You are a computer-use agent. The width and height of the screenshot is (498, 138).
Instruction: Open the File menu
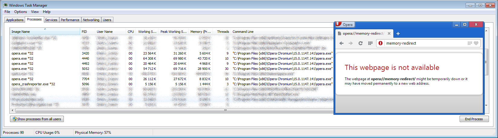click(x=7, y=12)
